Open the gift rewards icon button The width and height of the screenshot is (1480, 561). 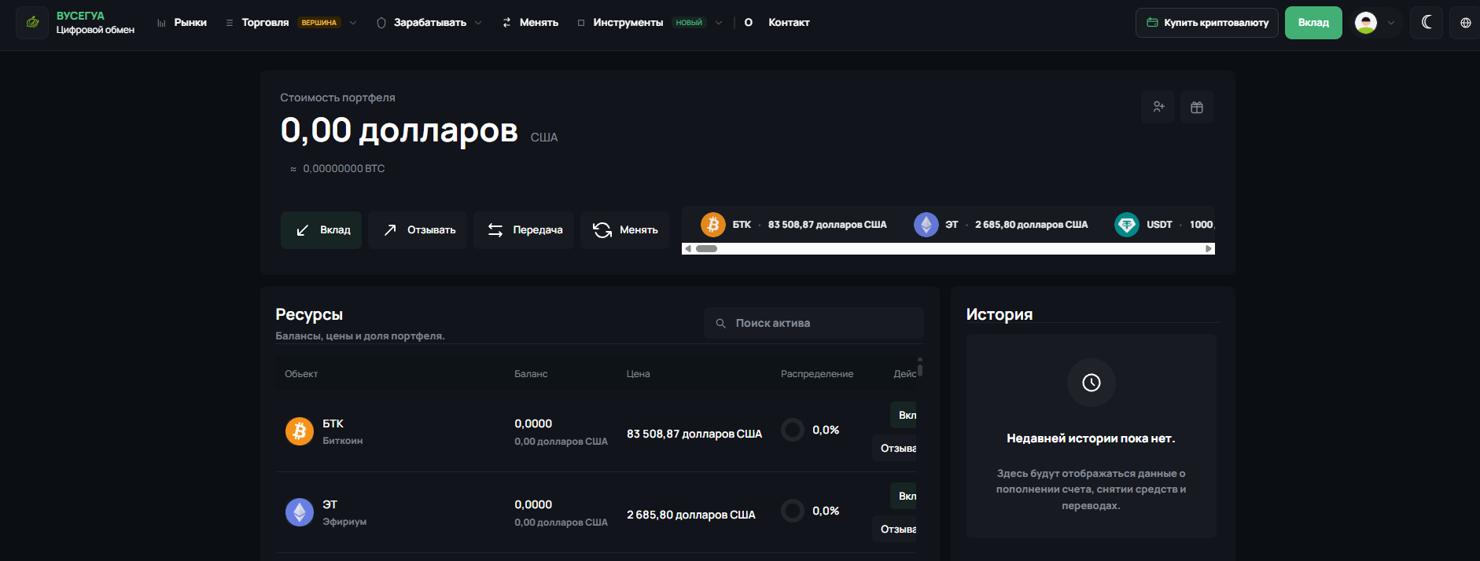coord(1197,107)
